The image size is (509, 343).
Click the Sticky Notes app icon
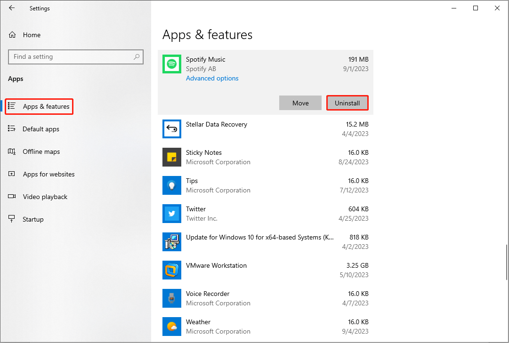[x=172, y=157]
